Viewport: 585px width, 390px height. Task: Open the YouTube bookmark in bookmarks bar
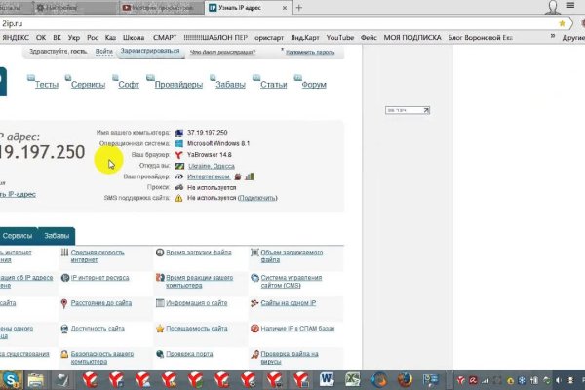click(x=340, y=37)
